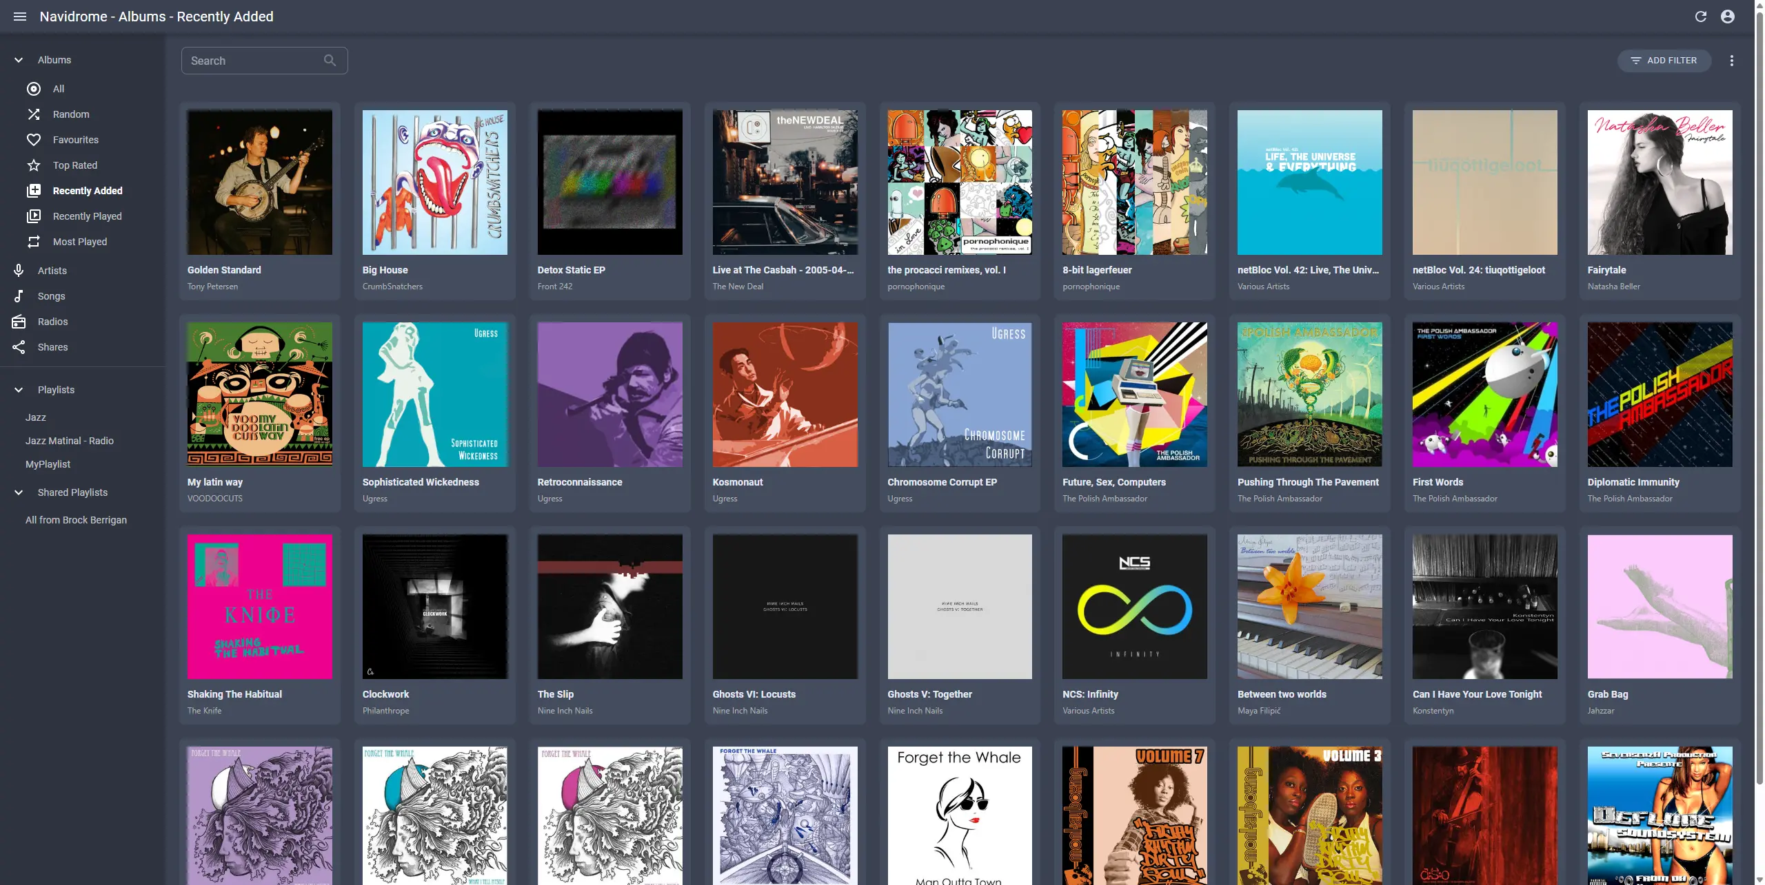This screenshot has width=1765, height=885.
Task: Open NCS: Infinity album cover
Action: pos(1135,607)
